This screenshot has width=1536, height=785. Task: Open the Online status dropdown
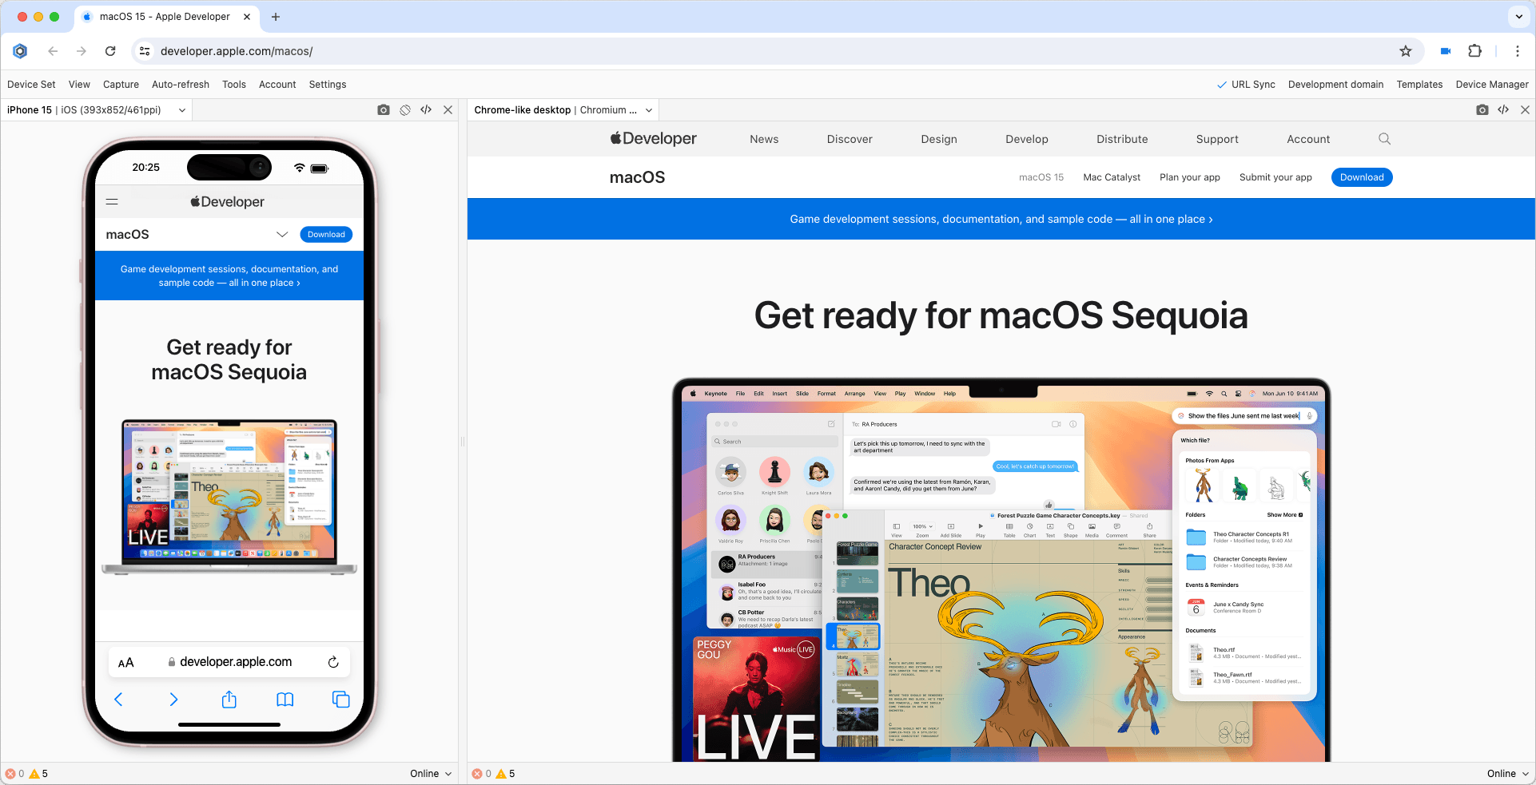click(x=431, y=773)
